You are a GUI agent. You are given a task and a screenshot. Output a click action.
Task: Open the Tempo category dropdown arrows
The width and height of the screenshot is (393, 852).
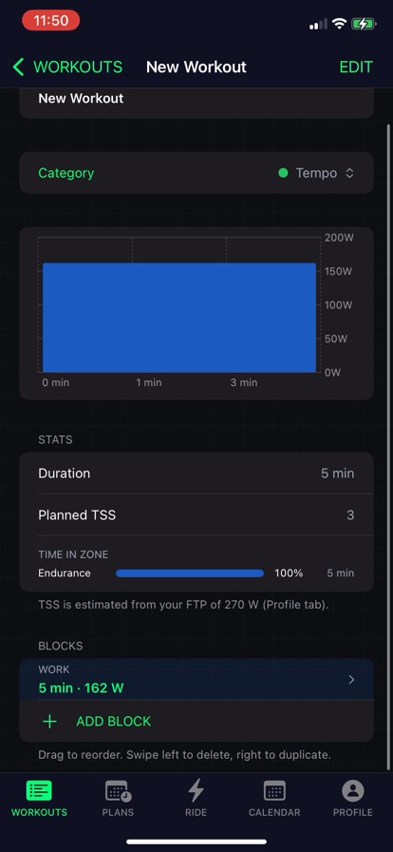click(x=350, y=173)
